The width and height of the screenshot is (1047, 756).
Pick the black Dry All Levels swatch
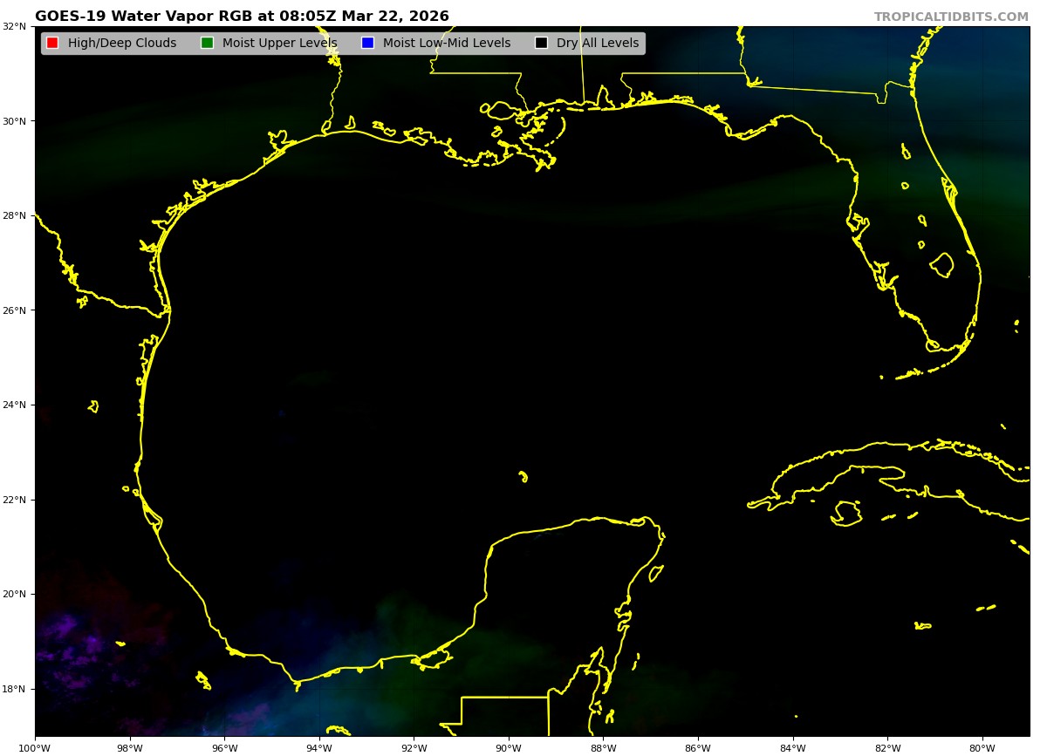click(x=541, y=44)
